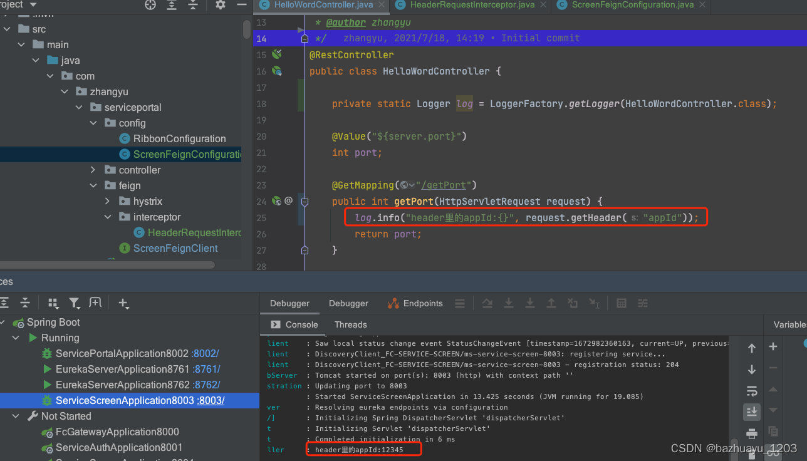Collapse the config package
Screen dimensions: 807x461
[93, 123]
